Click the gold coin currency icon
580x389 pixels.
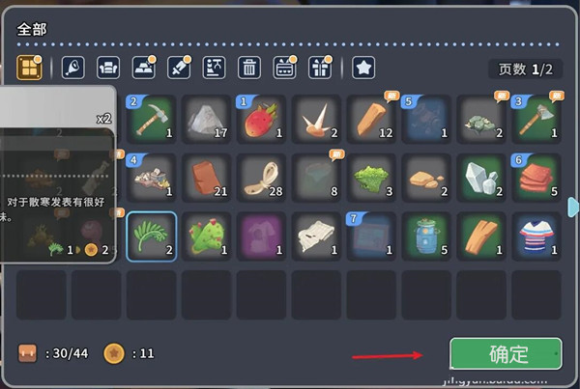[114, 353]
